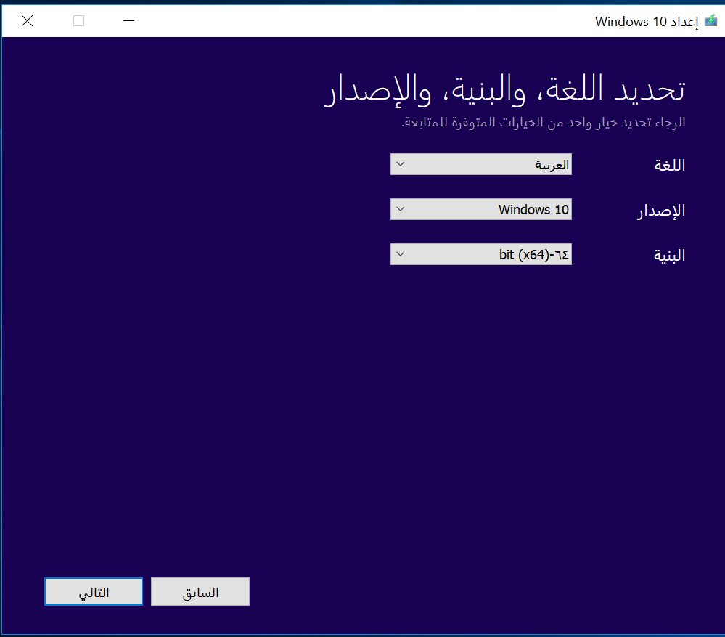Click the التالي (Next) button

coord(94,592)
